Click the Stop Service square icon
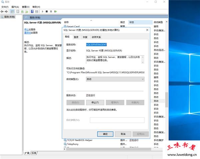This screenshot has height=159, width=200. pos(47,11)
